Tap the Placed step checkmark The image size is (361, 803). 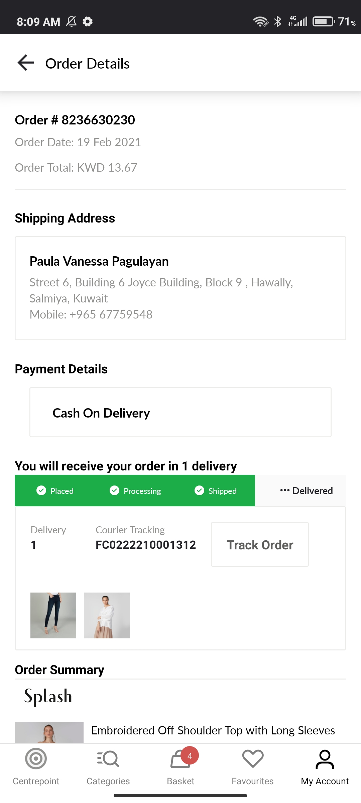(x=41, y=490)
